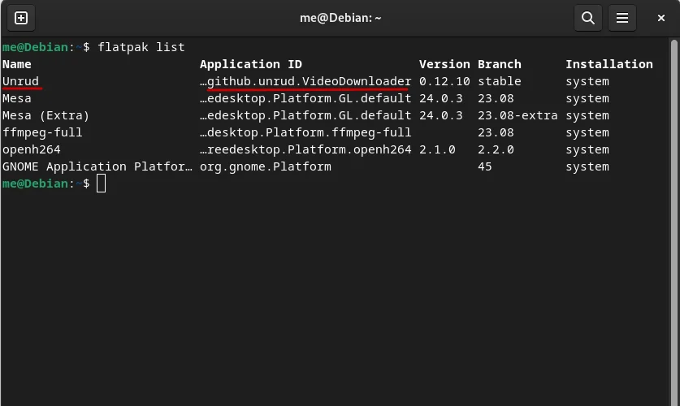Click the me@Debian window title
680x406 pixels.
pyautogui.click(x=340, y=18)
